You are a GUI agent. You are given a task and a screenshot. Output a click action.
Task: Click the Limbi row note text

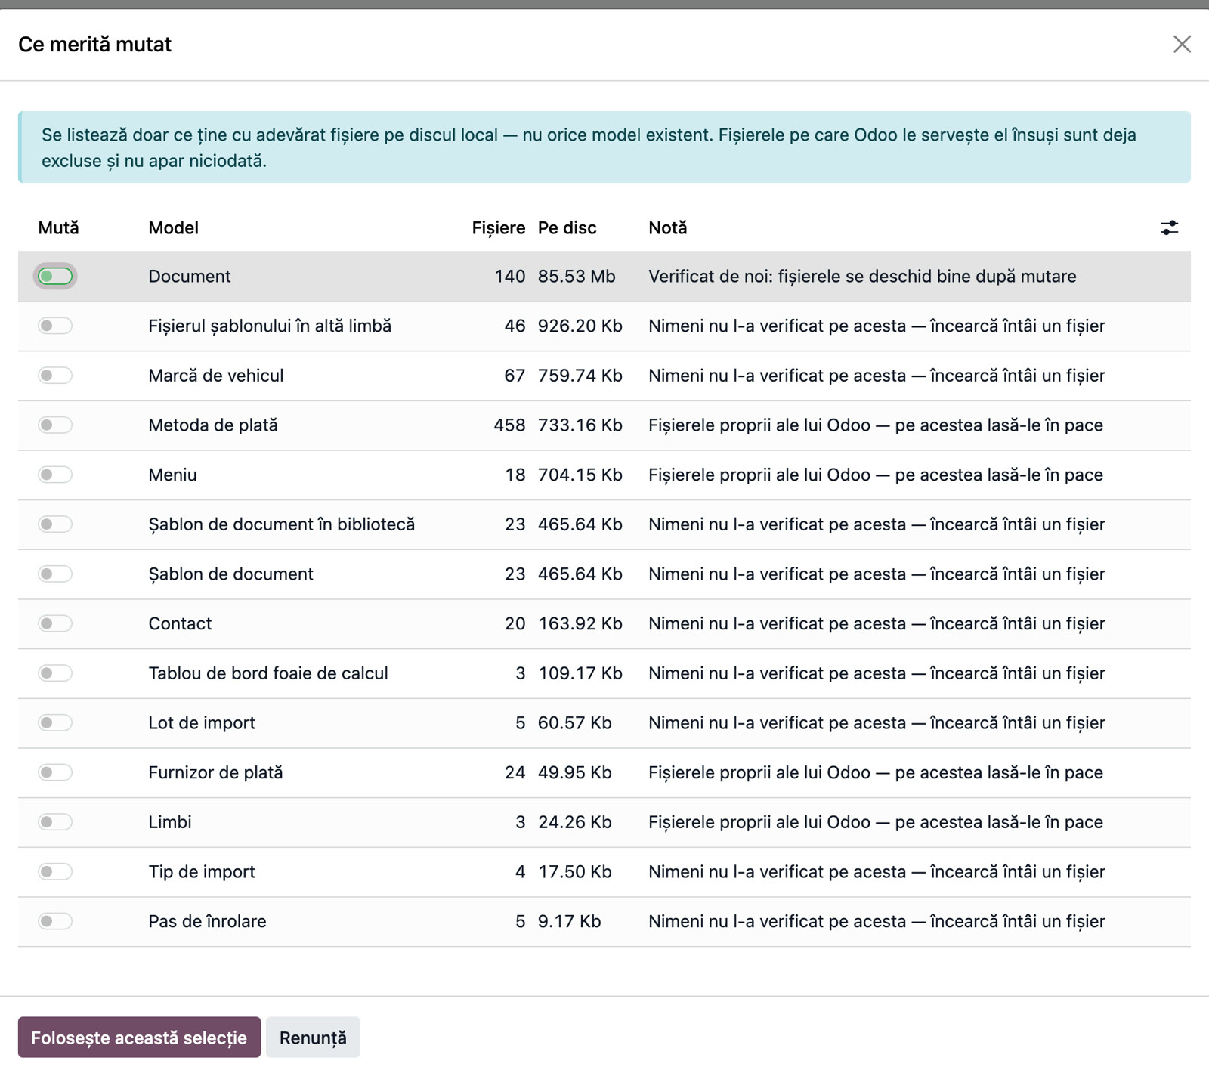[x=876, y=822]
